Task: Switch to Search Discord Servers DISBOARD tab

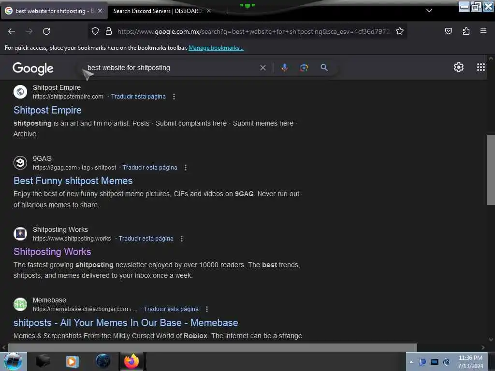Action: click(158, 11)
